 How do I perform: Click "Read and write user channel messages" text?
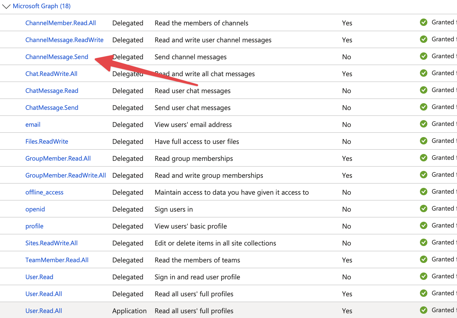213,40
